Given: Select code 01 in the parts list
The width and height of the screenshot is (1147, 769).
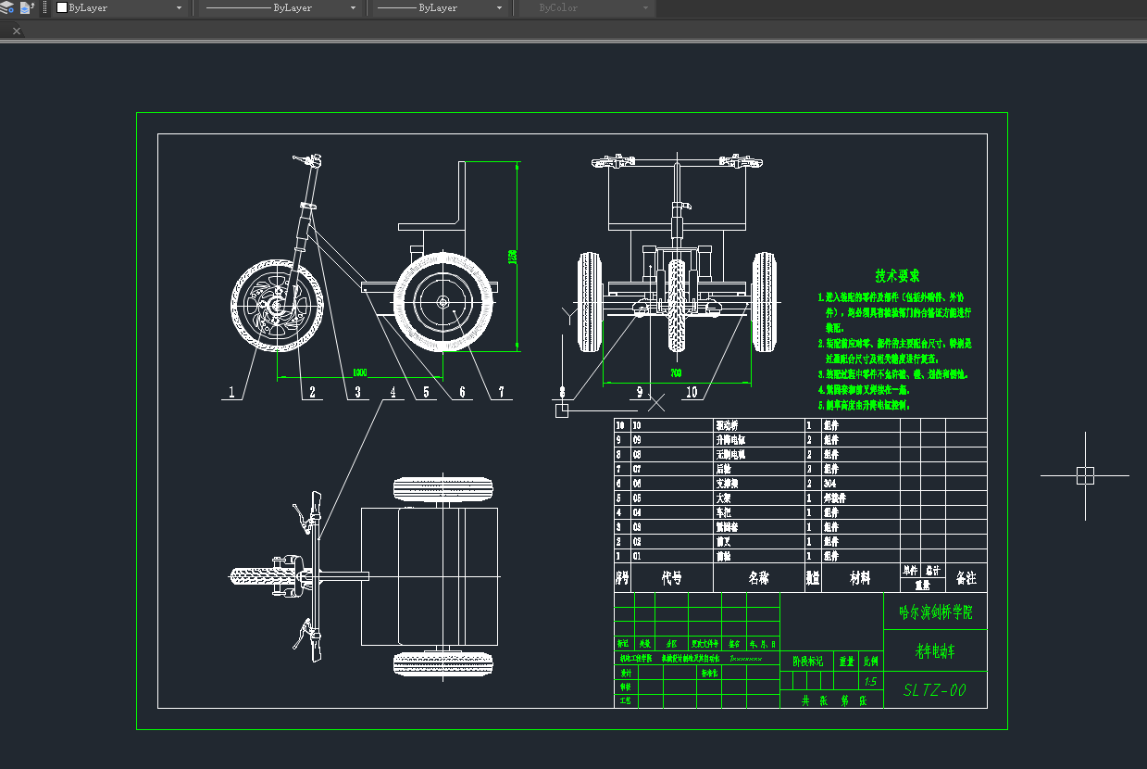Looking at the screenshot, I should point(637,557).
